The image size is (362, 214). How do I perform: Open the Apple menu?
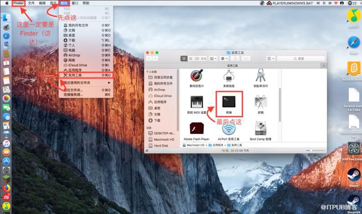7,3
